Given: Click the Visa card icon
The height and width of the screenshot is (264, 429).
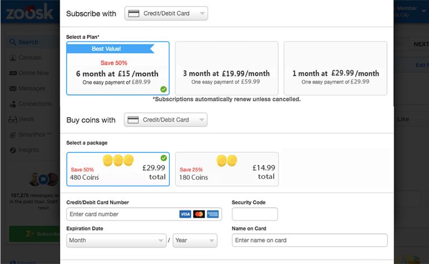Looking at the screenshot, I should (x=185, y=214).
